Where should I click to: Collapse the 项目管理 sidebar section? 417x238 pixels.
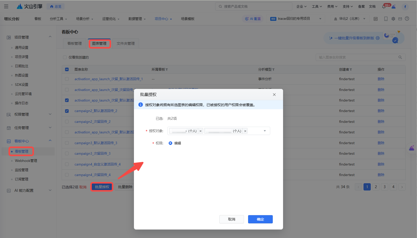[x=50, y=37]
